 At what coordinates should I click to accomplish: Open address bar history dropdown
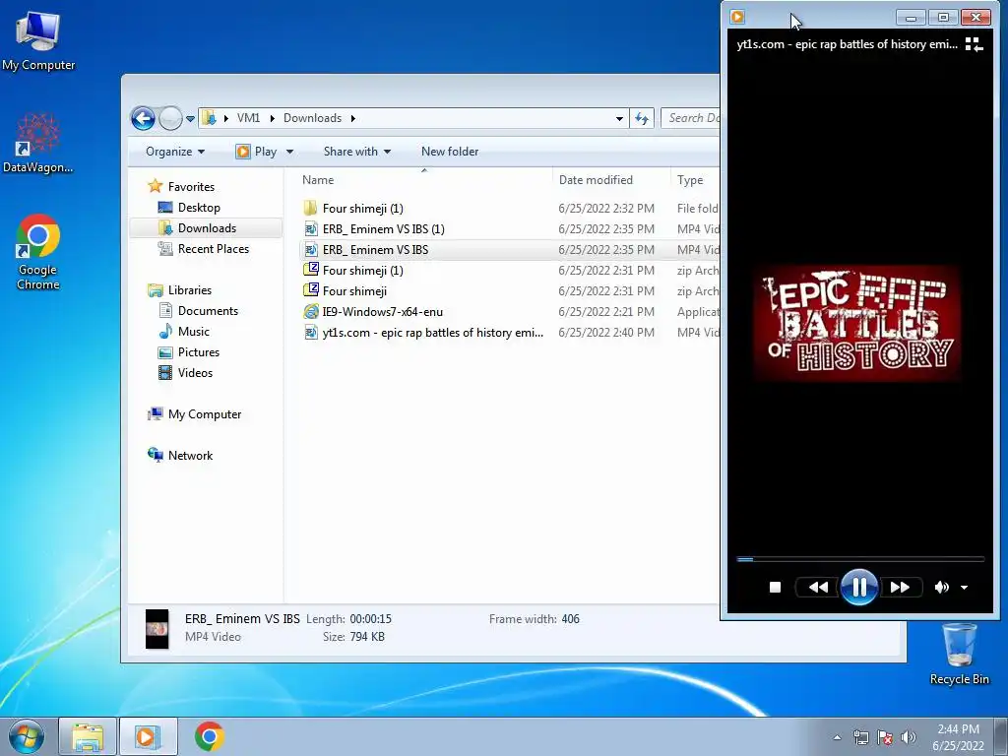click(619, 118)
